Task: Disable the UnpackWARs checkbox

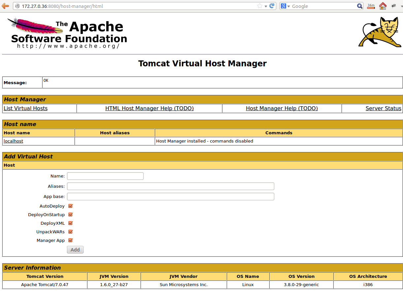Action: tap(70, 232)
